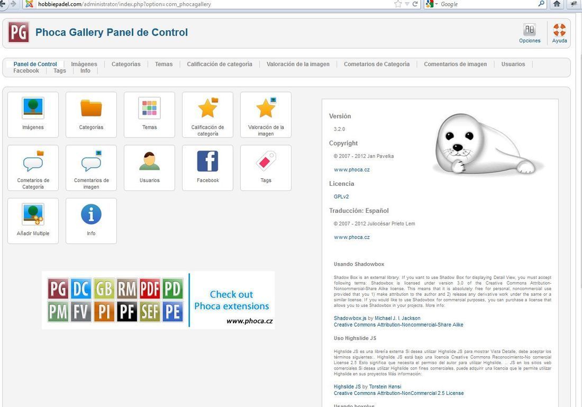The height and width of the screenshot is (407, 582).
Task: Click the browser forward arrow
Action: (13, 4)
